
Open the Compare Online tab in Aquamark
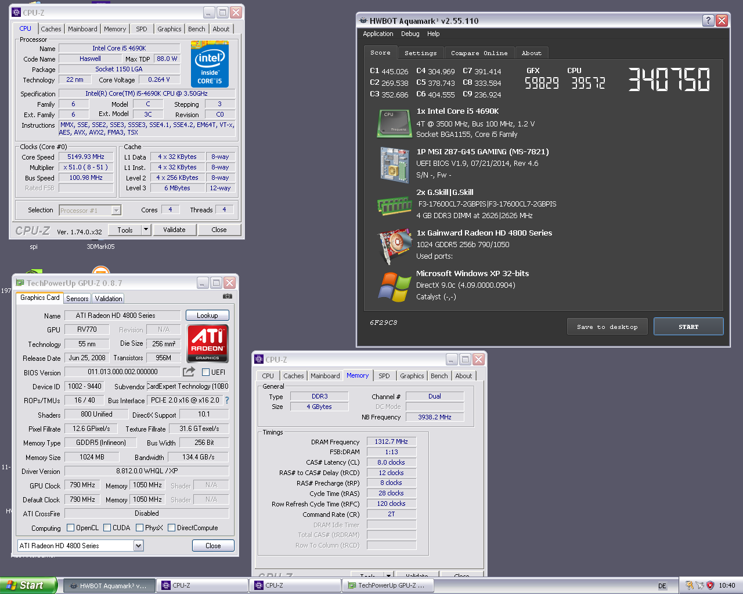479,53
